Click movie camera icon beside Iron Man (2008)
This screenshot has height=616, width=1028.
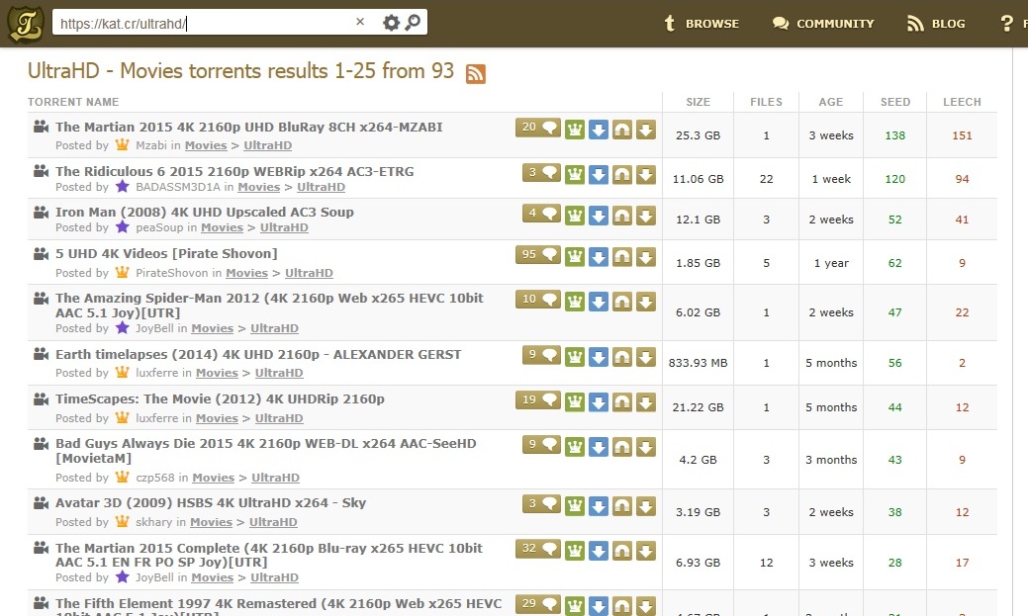42,213
